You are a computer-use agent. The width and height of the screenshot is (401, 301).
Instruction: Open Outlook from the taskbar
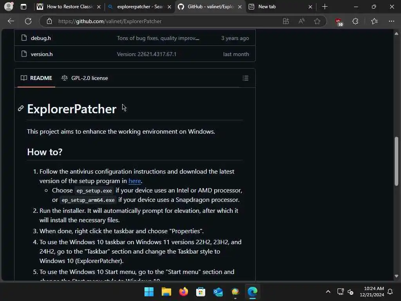click(218, 292)
